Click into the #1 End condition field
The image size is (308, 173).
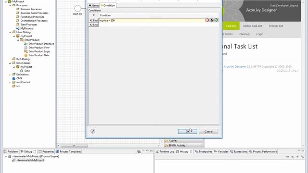(152, 20)
